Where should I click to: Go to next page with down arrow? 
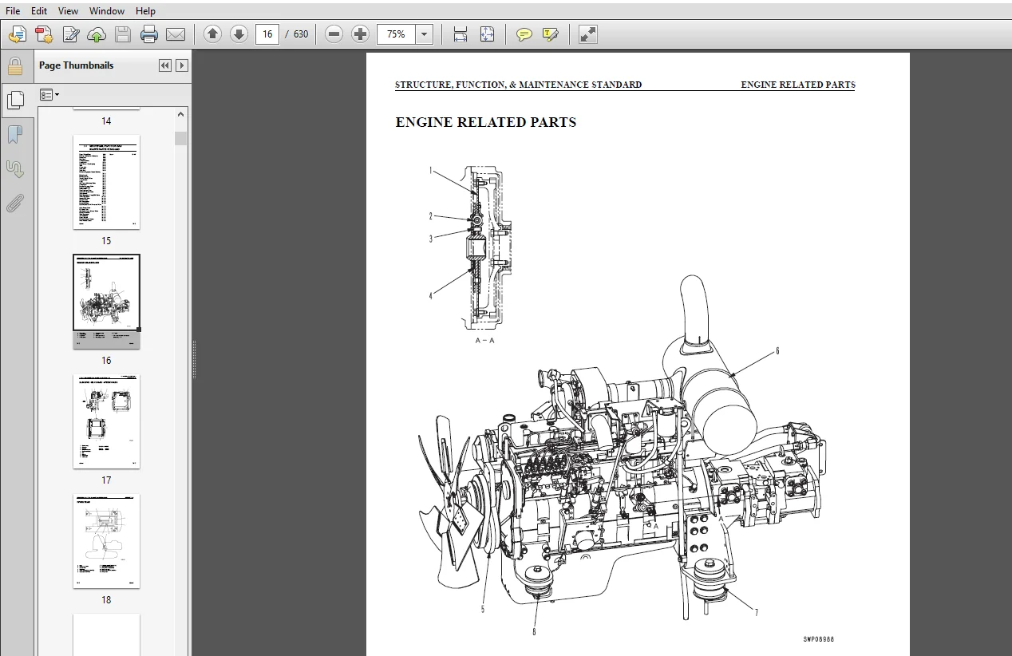[239, 34]
